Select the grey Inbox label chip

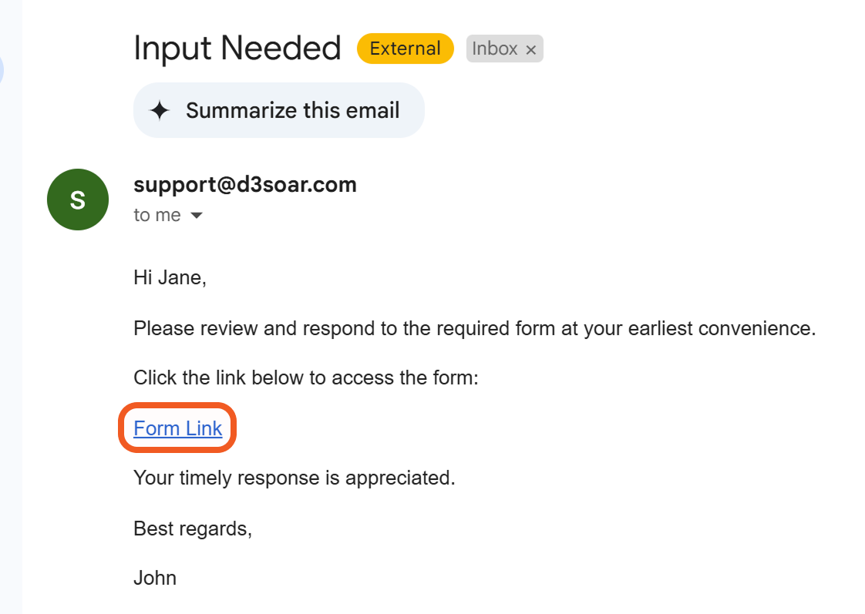pyautogui.click(x=494, y=49)
